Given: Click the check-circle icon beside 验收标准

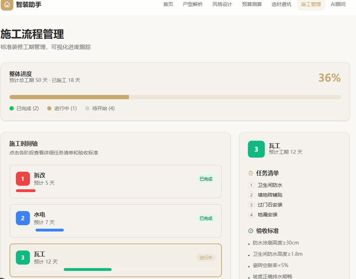Looking at the screenshot, I should [251, 231].
